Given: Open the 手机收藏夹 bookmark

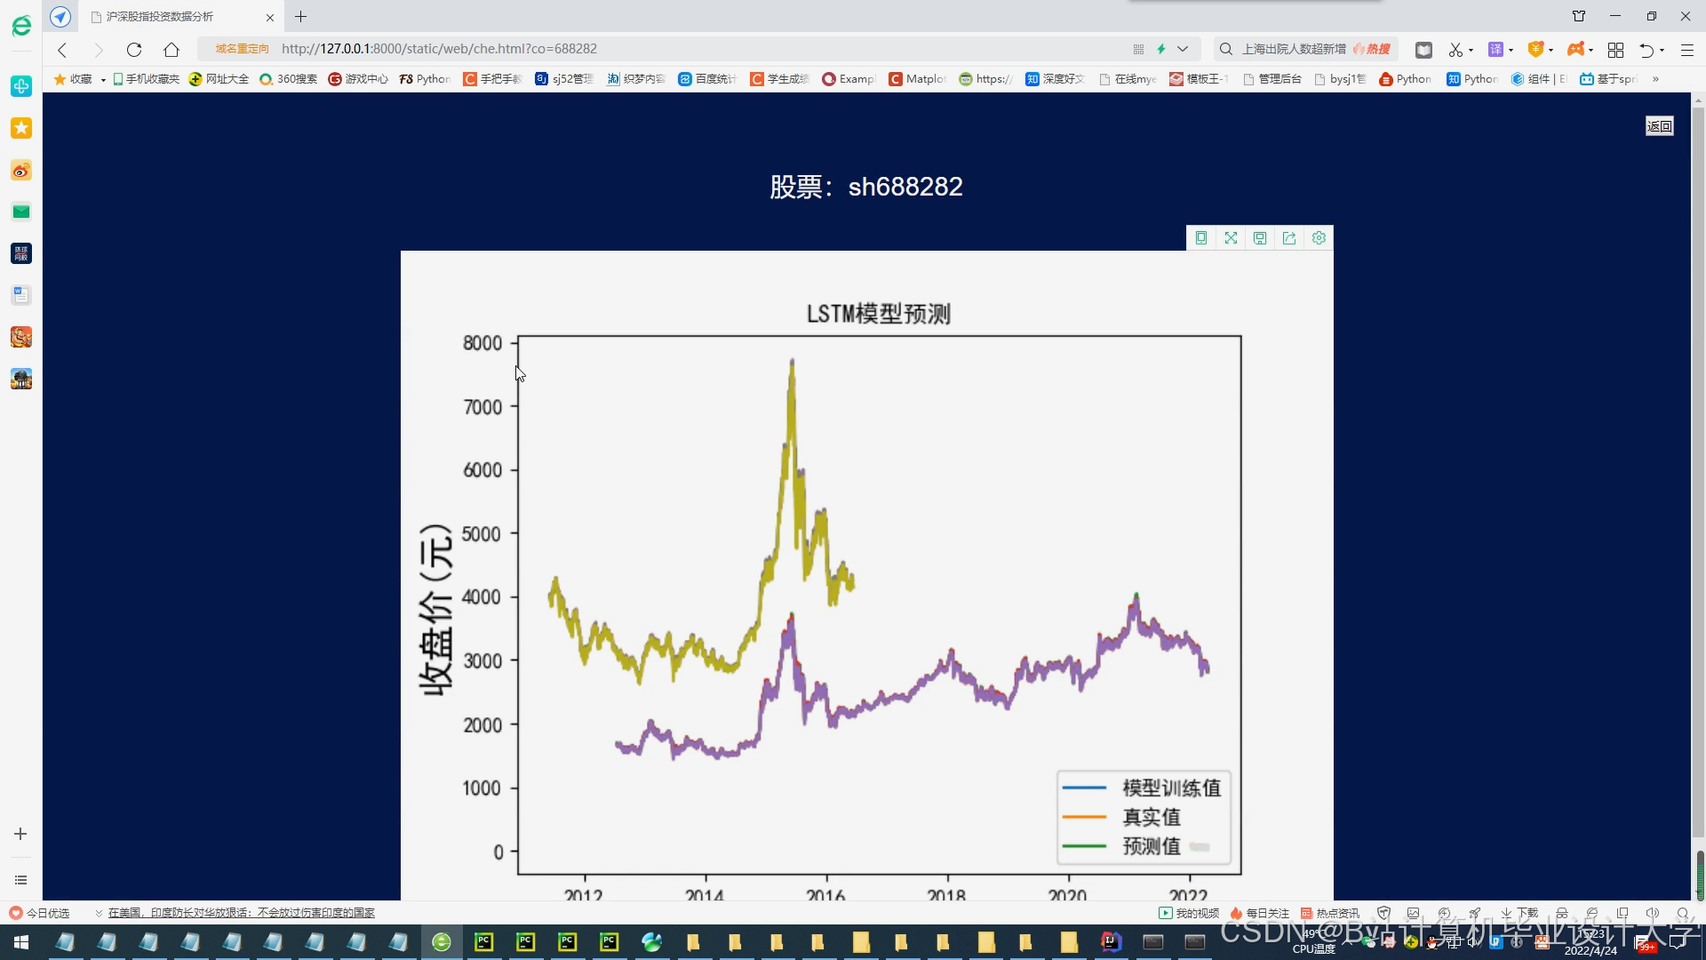Looking at the screenshot, I should [x=146, y=79].
